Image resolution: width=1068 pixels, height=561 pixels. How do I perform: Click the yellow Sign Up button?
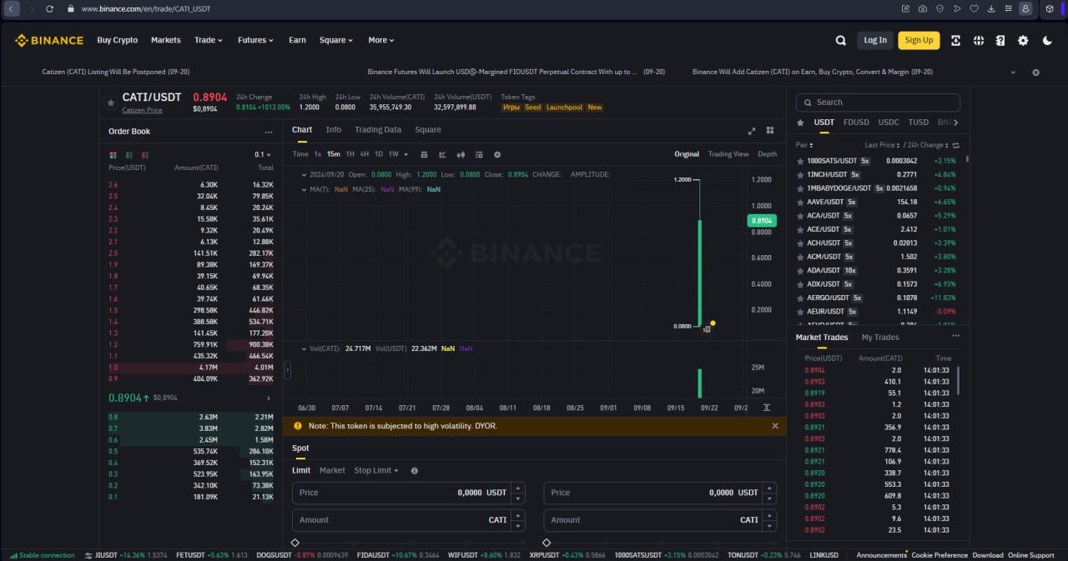click(919, 40)
